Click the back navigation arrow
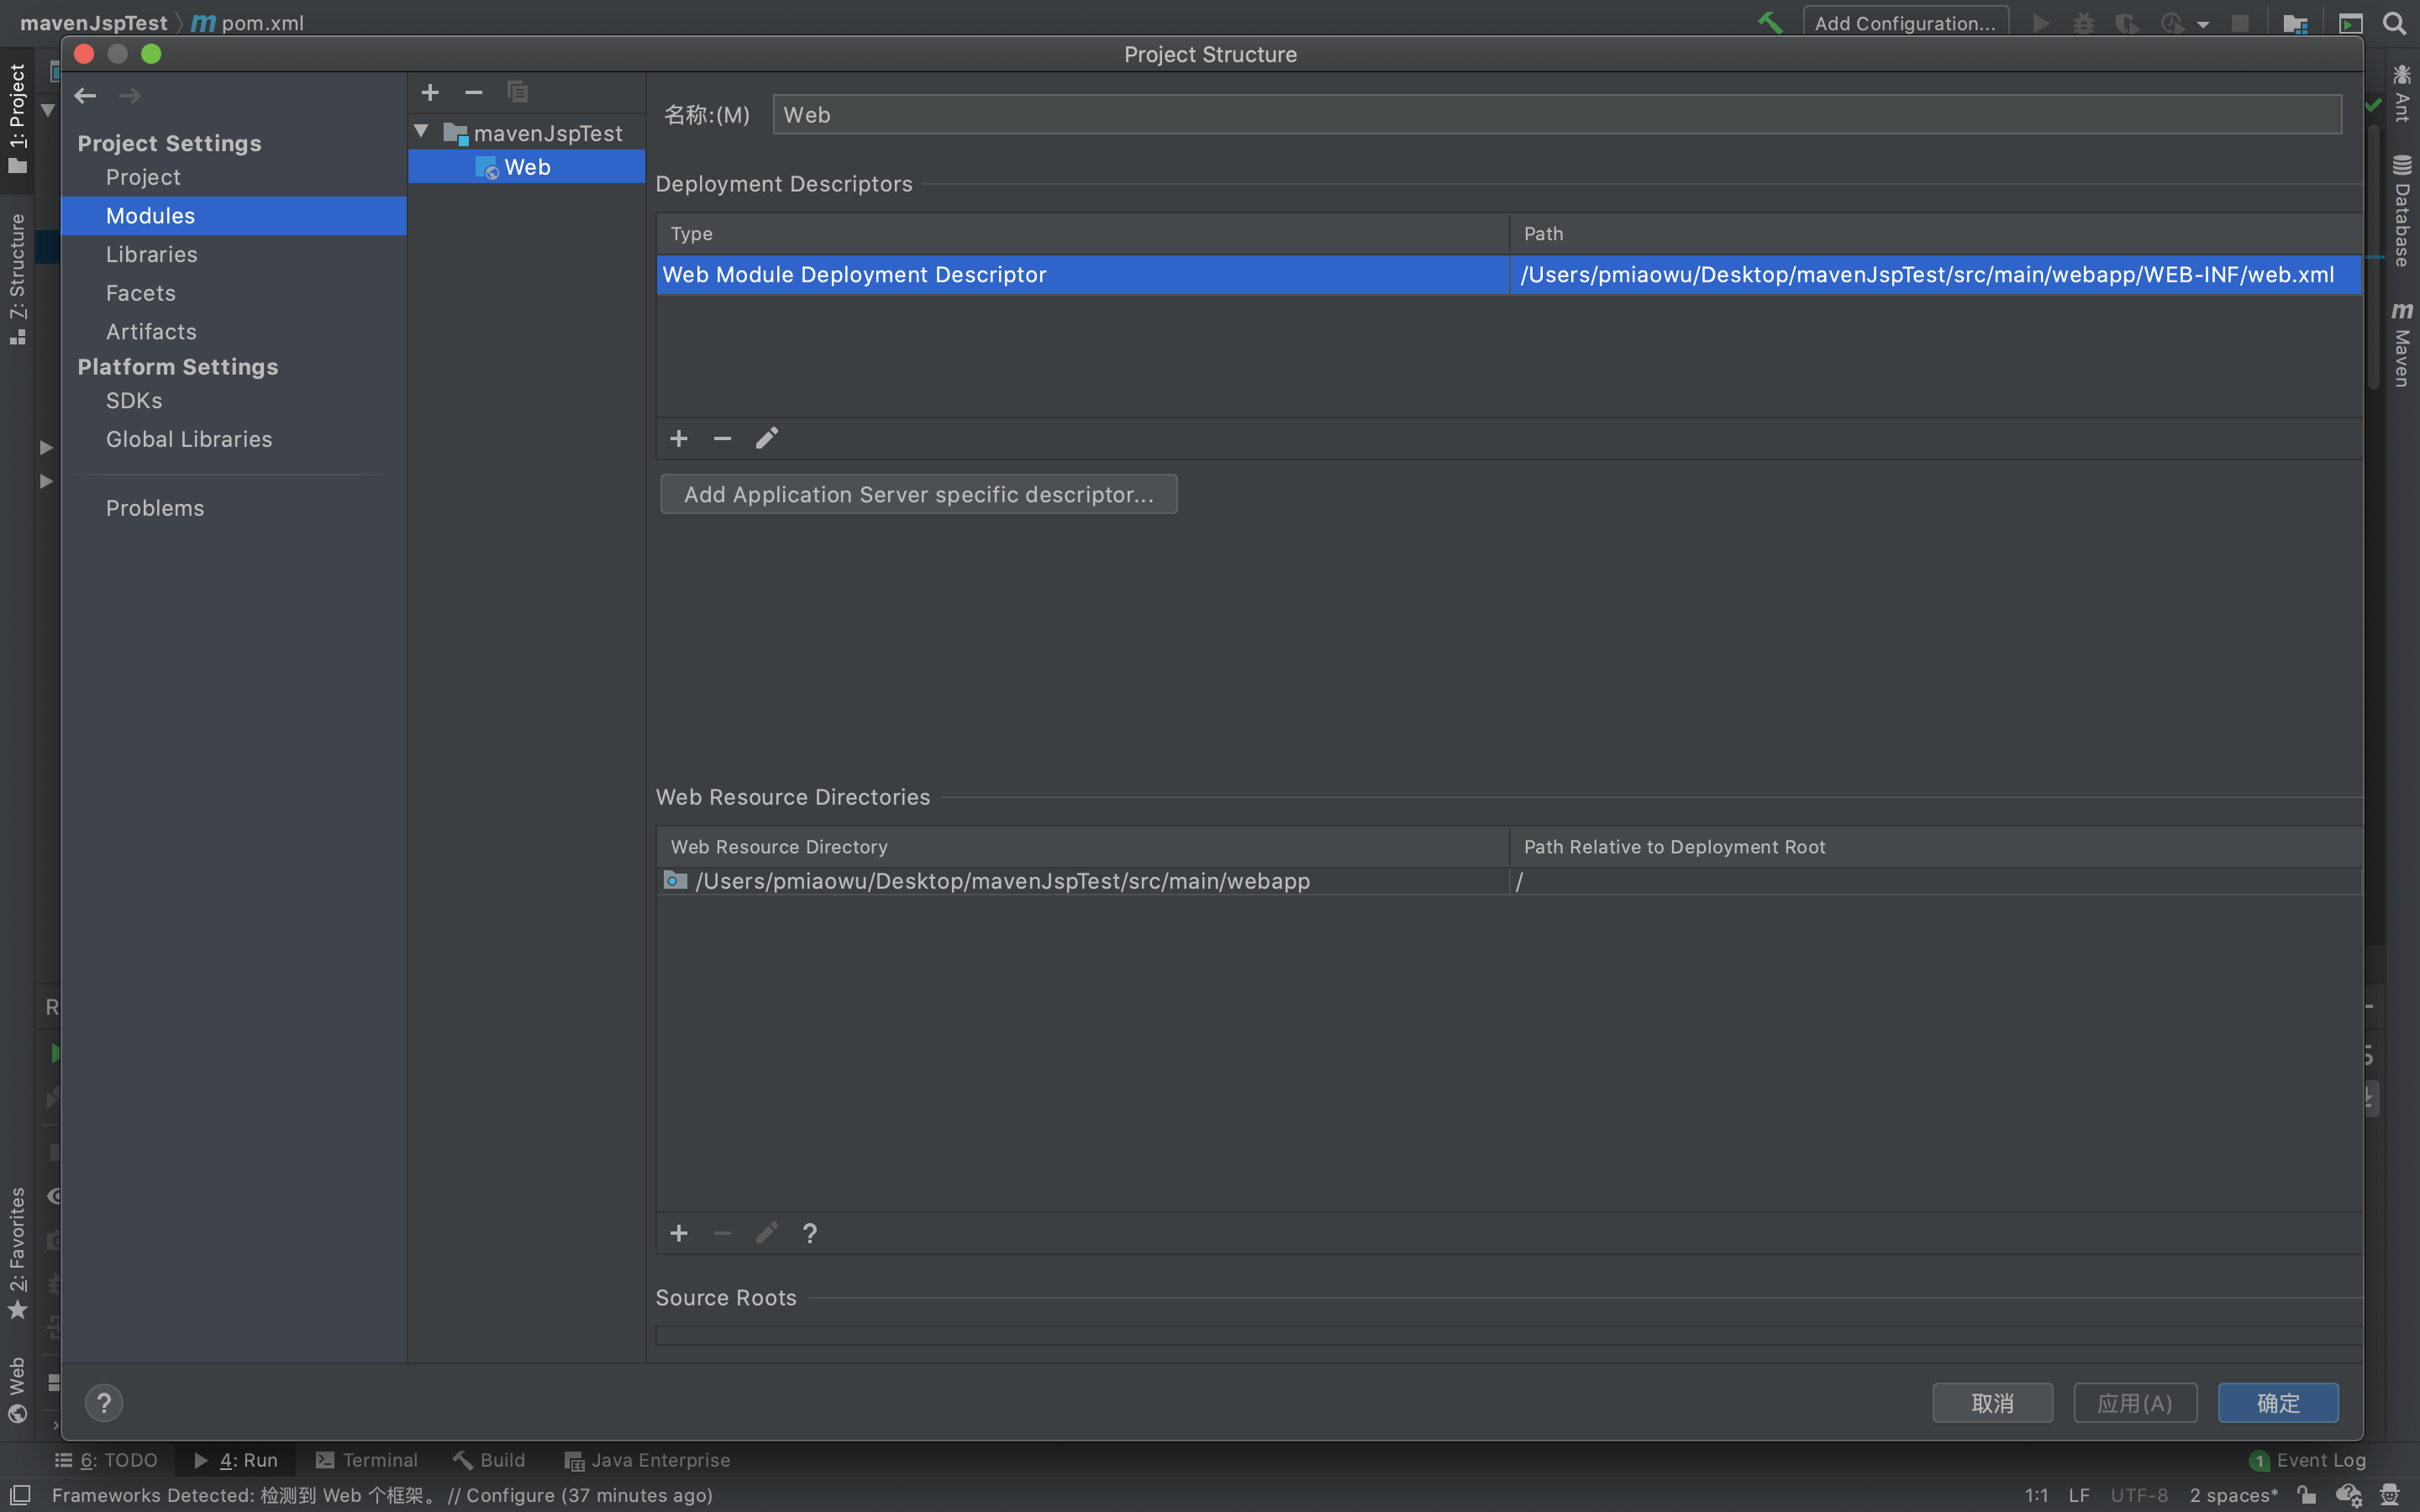This screenshot has height=1512, width=2420. [85, 96]
